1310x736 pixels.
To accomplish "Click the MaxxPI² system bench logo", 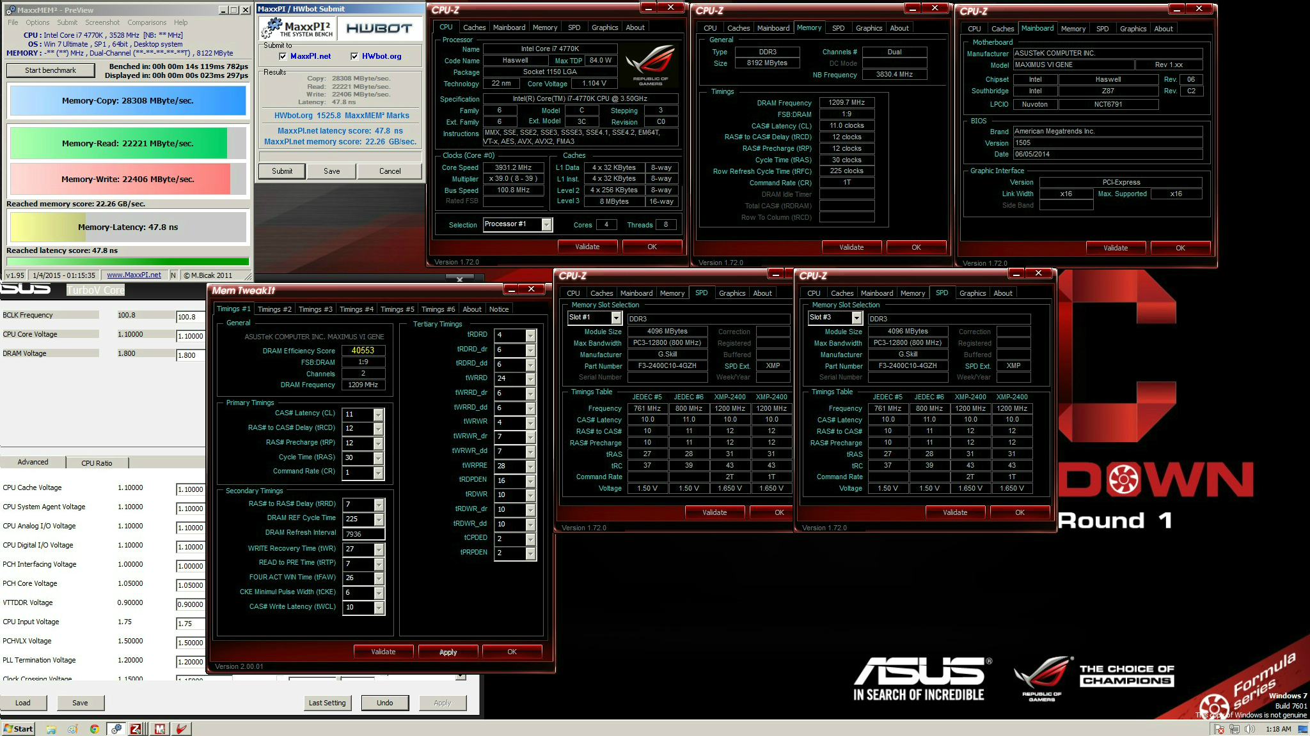I will (298, 28).
